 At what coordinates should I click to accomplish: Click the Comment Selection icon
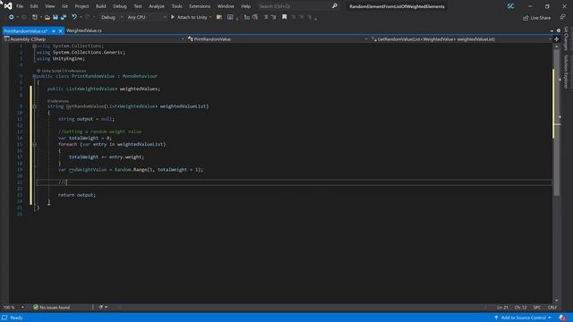247,17
